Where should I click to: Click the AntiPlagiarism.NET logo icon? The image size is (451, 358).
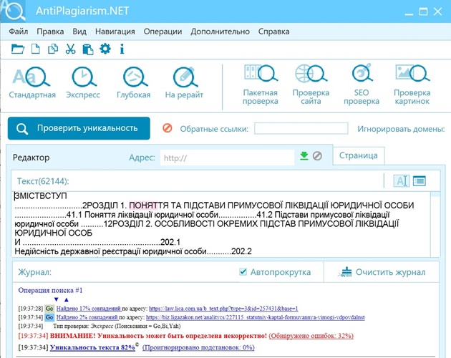pyautogui.click(x=13, y=11)
